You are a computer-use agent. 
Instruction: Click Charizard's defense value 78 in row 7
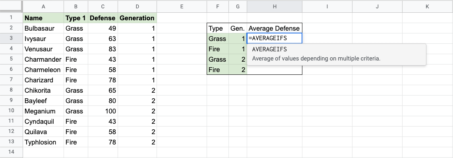point(103,80)
